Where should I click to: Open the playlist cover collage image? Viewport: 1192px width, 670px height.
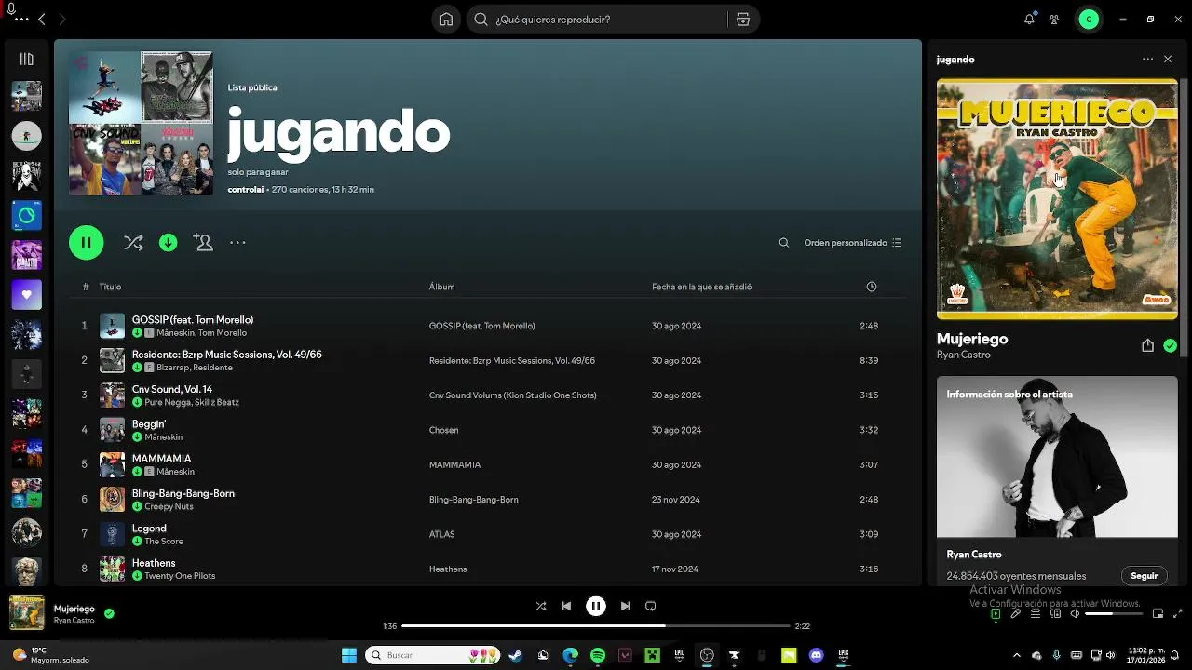[141, 123]
